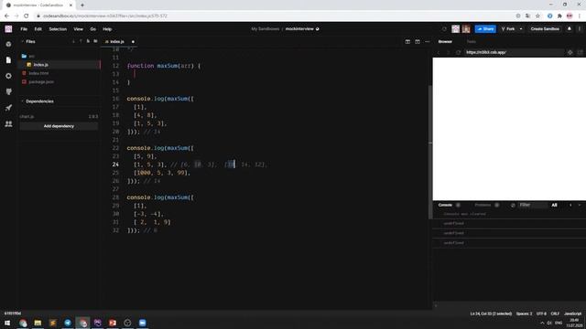Open the Fork dropdown arrow
This screenshot has height=329, width=586.
(x=521, y=28)
